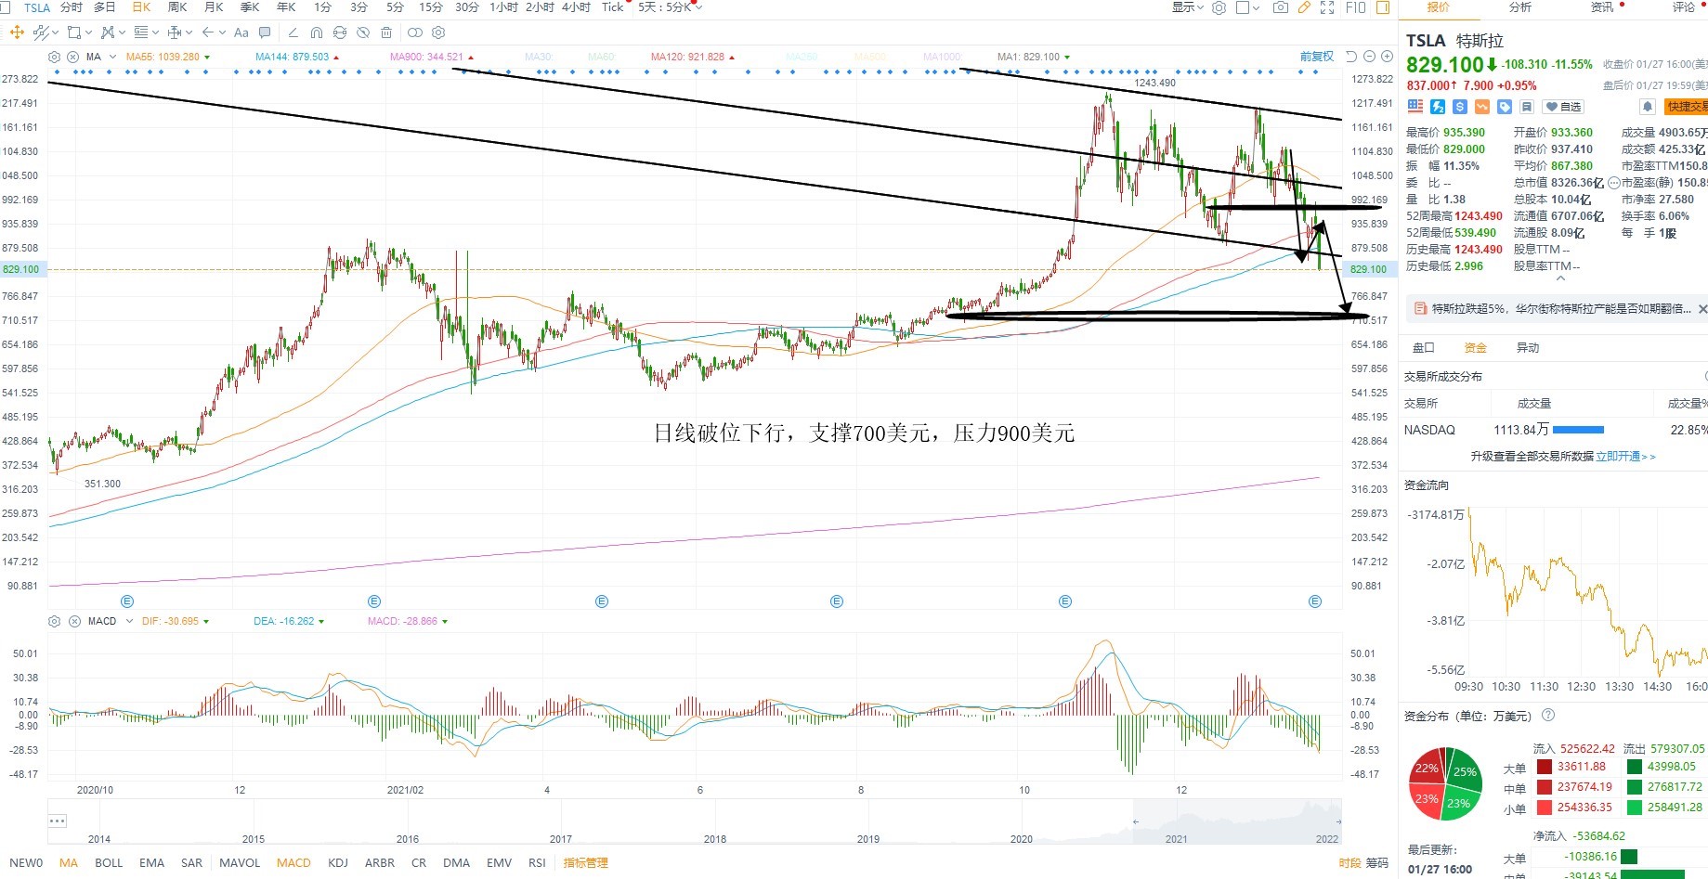Zoom in the chart with plus icon
Image resolution: width=1708 pixels, height=879 pixels.
[x=1387, y=57]
